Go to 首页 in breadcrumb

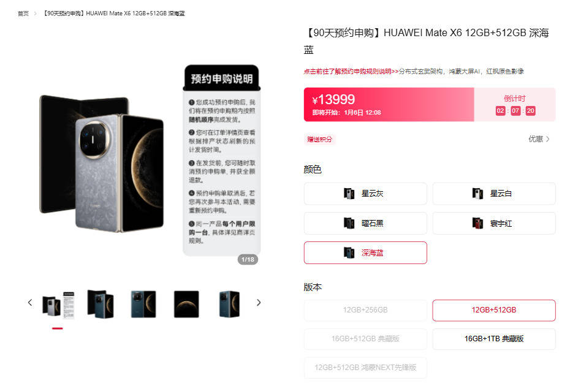click(x=23, y=13)
